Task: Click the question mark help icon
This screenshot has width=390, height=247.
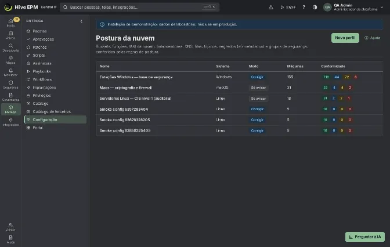Action: click(304, 7)
